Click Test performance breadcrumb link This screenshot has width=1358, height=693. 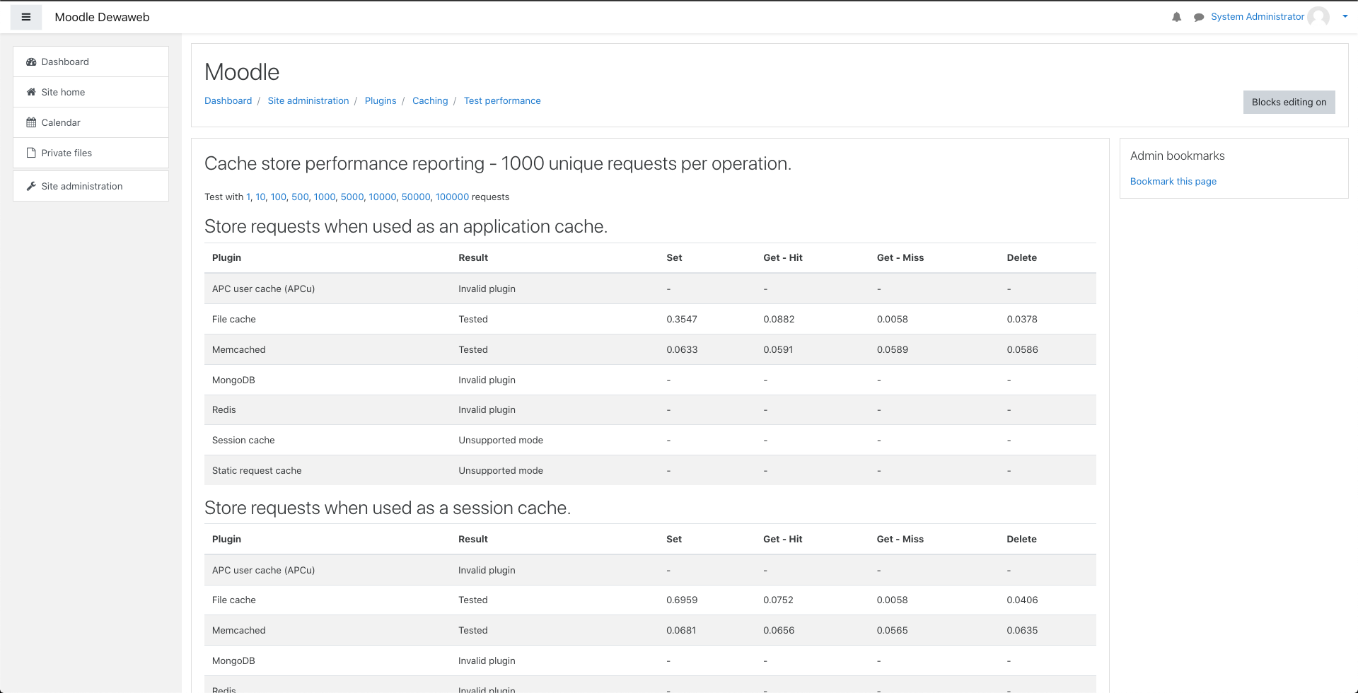[x=502, y=100]
